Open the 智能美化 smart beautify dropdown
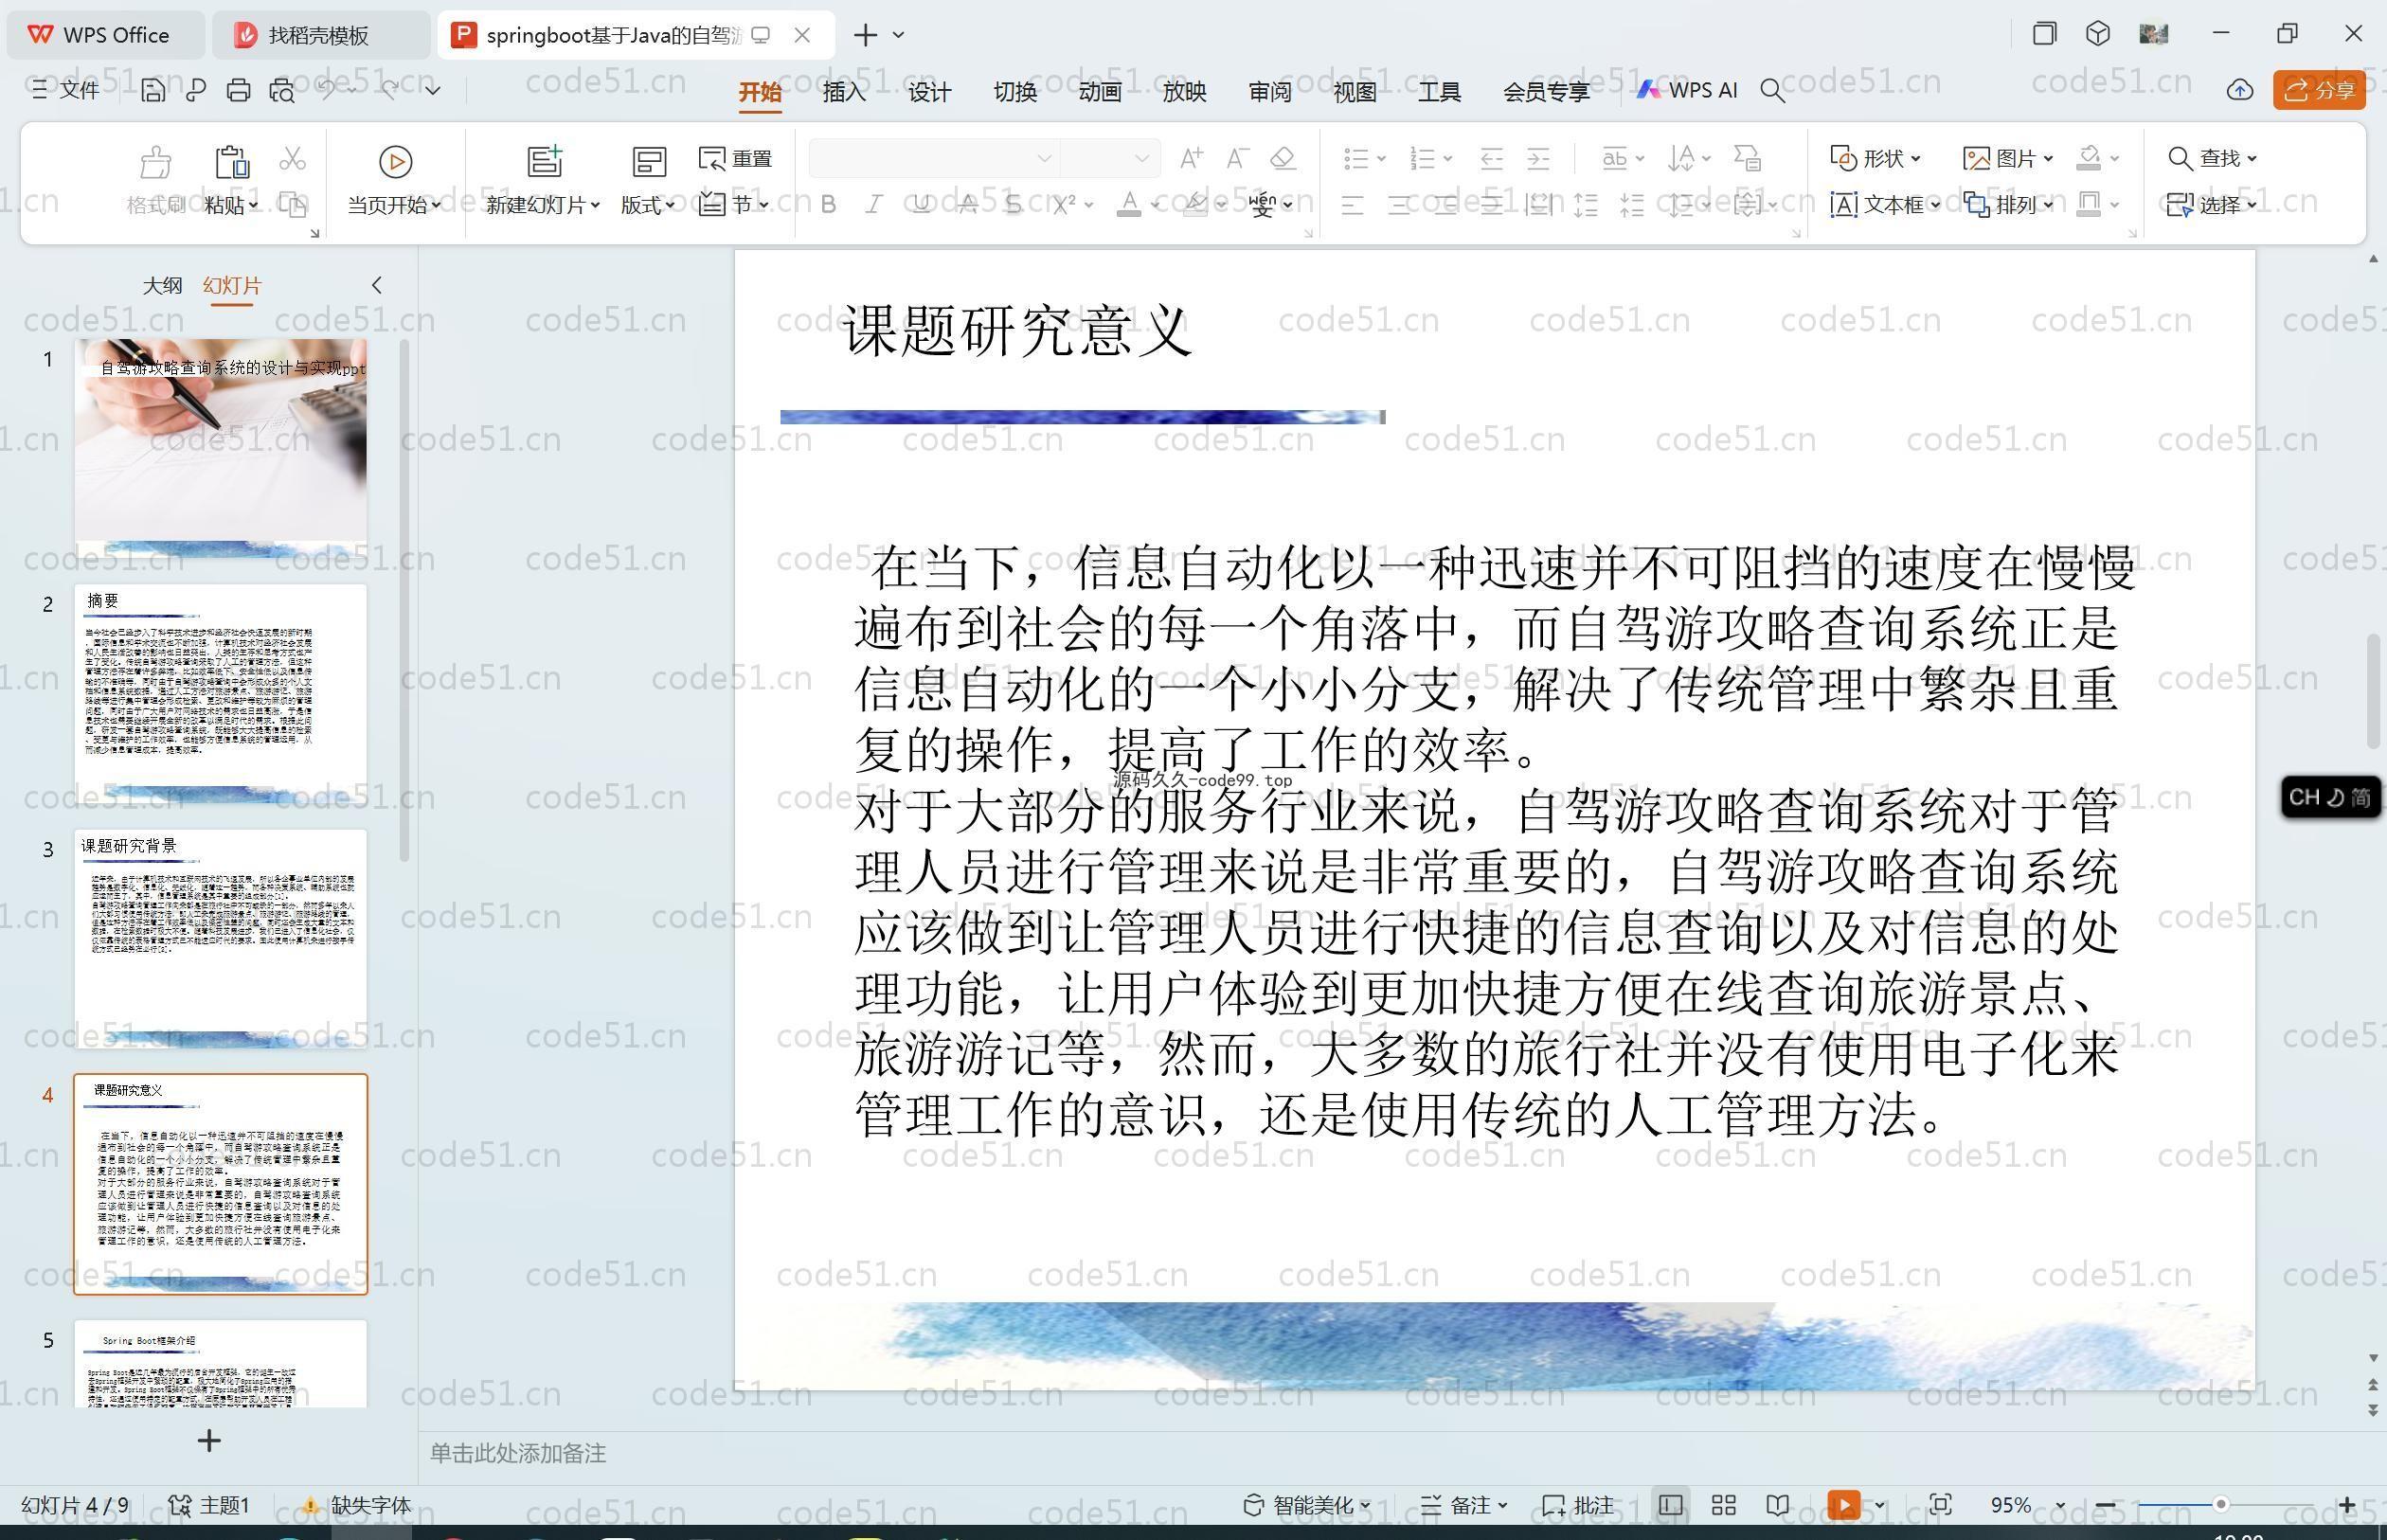 pos(1306,1505)
